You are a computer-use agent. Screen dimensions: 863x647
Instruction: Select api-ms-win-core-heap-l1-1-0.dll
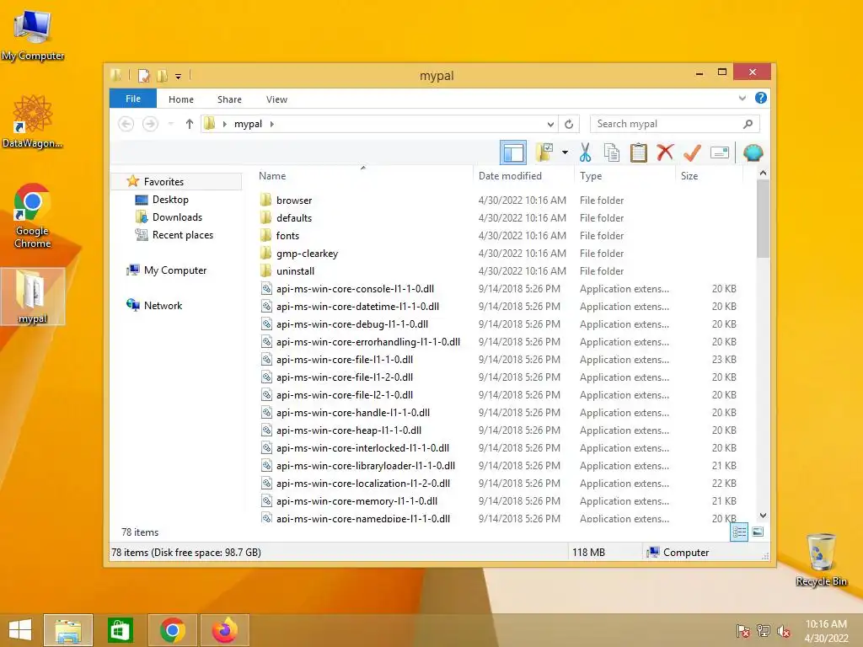pos(349,430)
